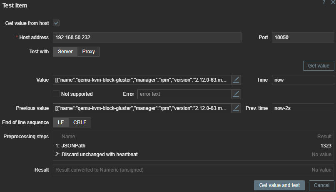Click the Error text input field
This screenshot has width=336, height=192.
click(x=184, y=94)
